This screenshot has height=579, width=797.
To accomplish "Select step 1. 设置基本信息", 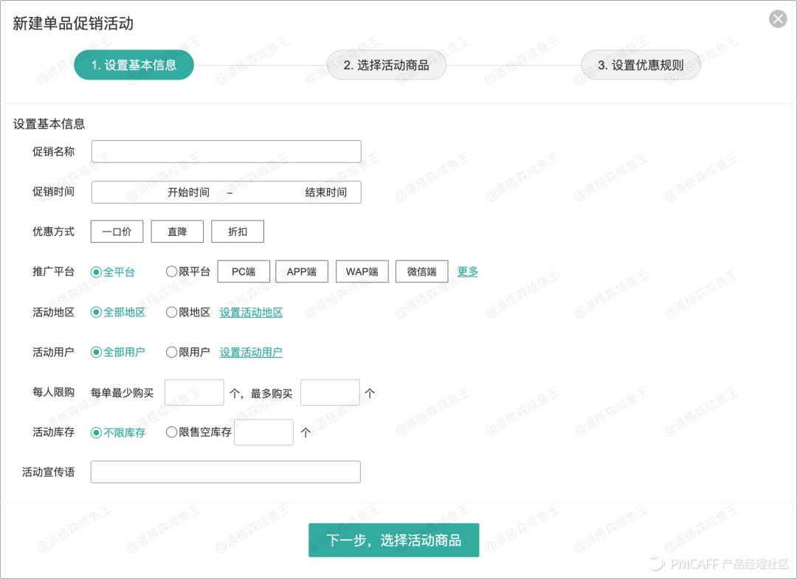I will pos(134,65).
